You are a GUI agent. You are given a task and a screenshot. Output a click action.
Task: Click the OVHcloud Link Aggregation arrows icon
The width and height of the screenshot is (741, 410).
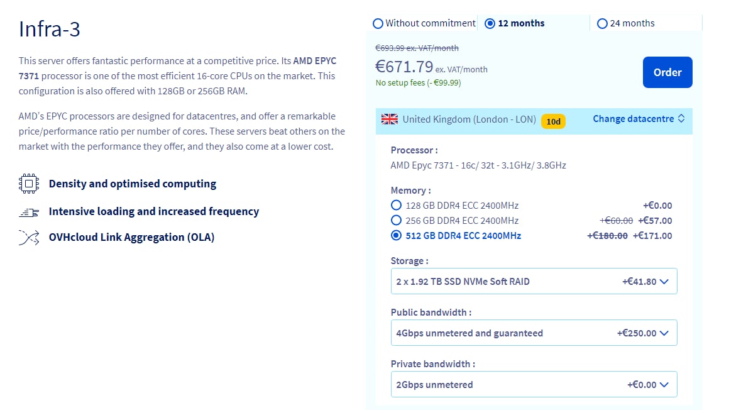tap(29, 238)
